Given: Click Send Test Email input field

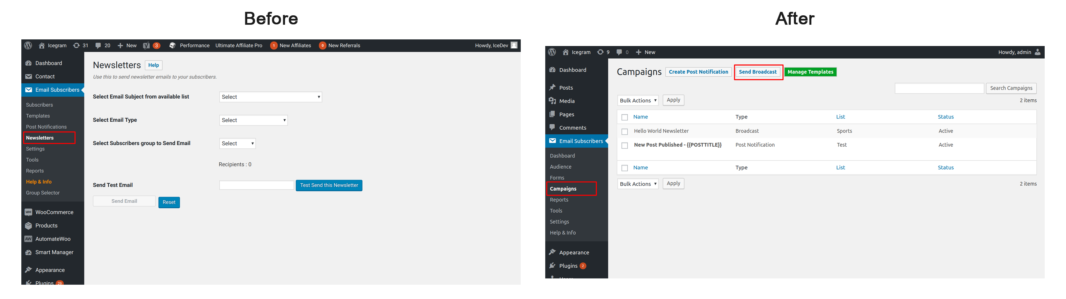Looking at the screenshot, I should pyautogui.click(x=257, y=185).
